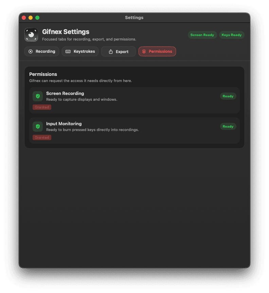Image resolution: width=269 pixels, height=293 pixels.
Task: Switch to the Keystrokes tab
Action: (80, 51)
